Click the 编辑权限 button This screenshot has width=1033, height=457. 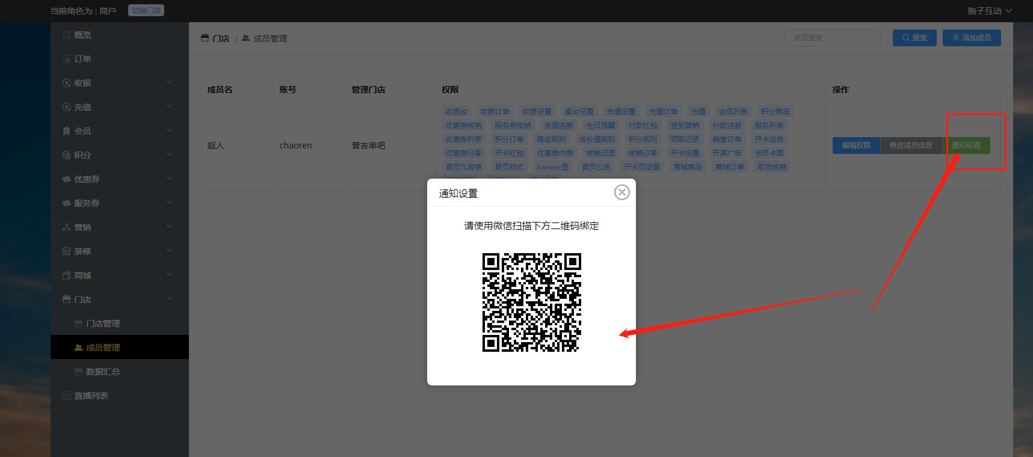click(x=856, y=146)
